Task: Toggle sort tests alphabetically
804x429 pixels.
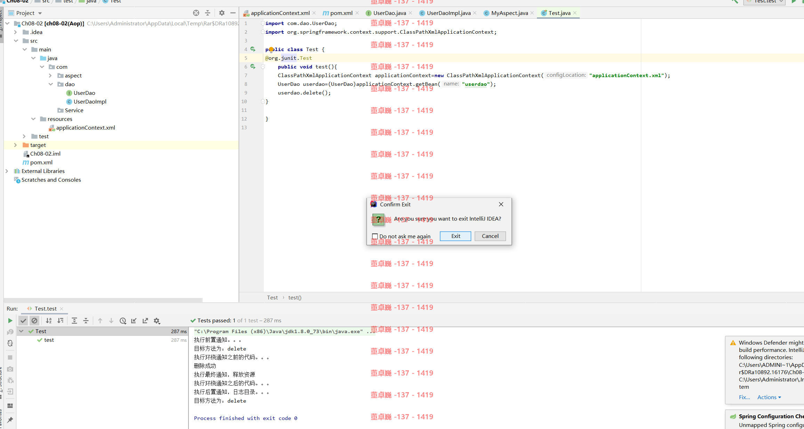Action: coord(49,321)
